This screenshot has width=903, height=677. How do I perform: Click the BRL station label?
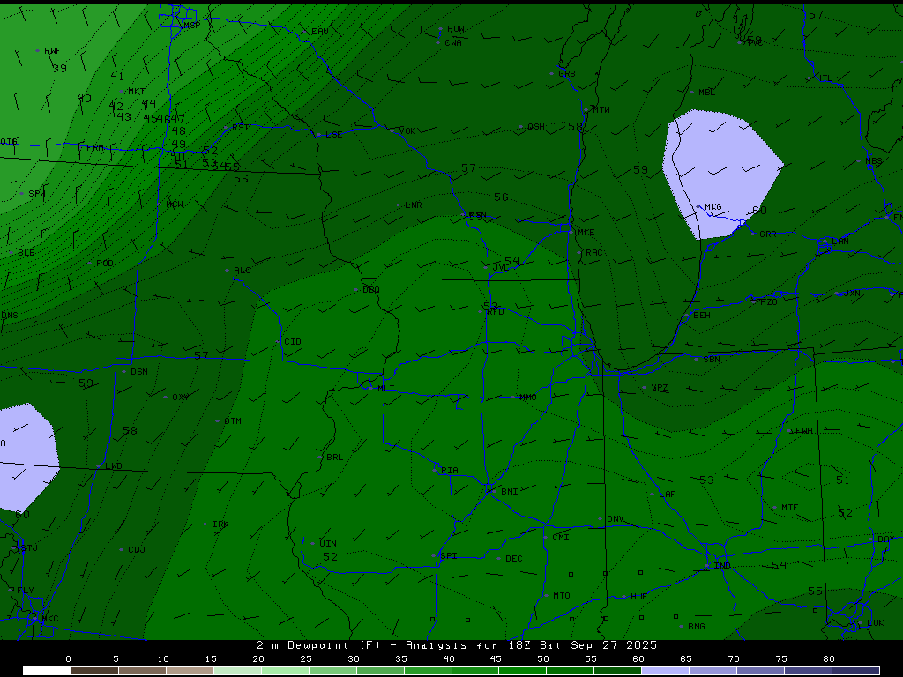pyautogui.click(x=334, y=458)
